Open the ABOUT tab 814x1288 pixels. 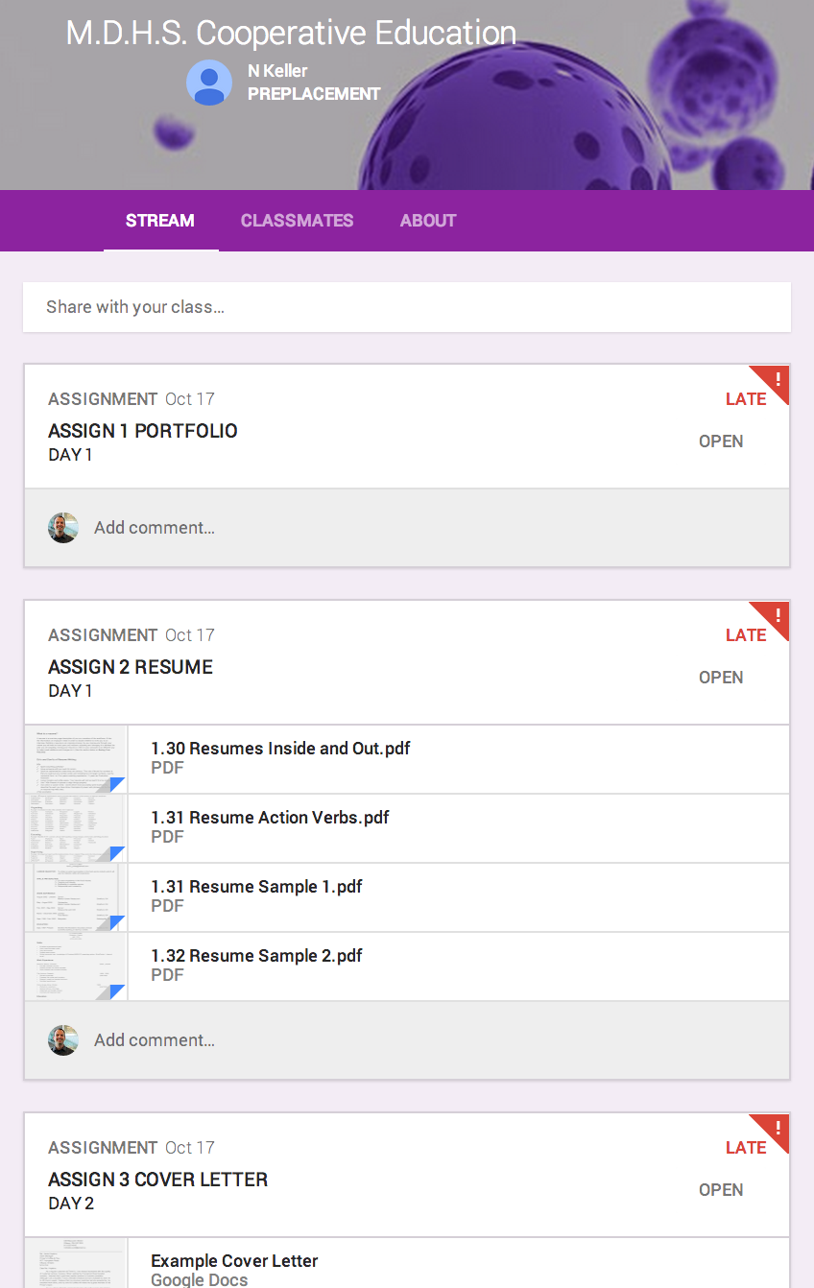tap(428, 221)
